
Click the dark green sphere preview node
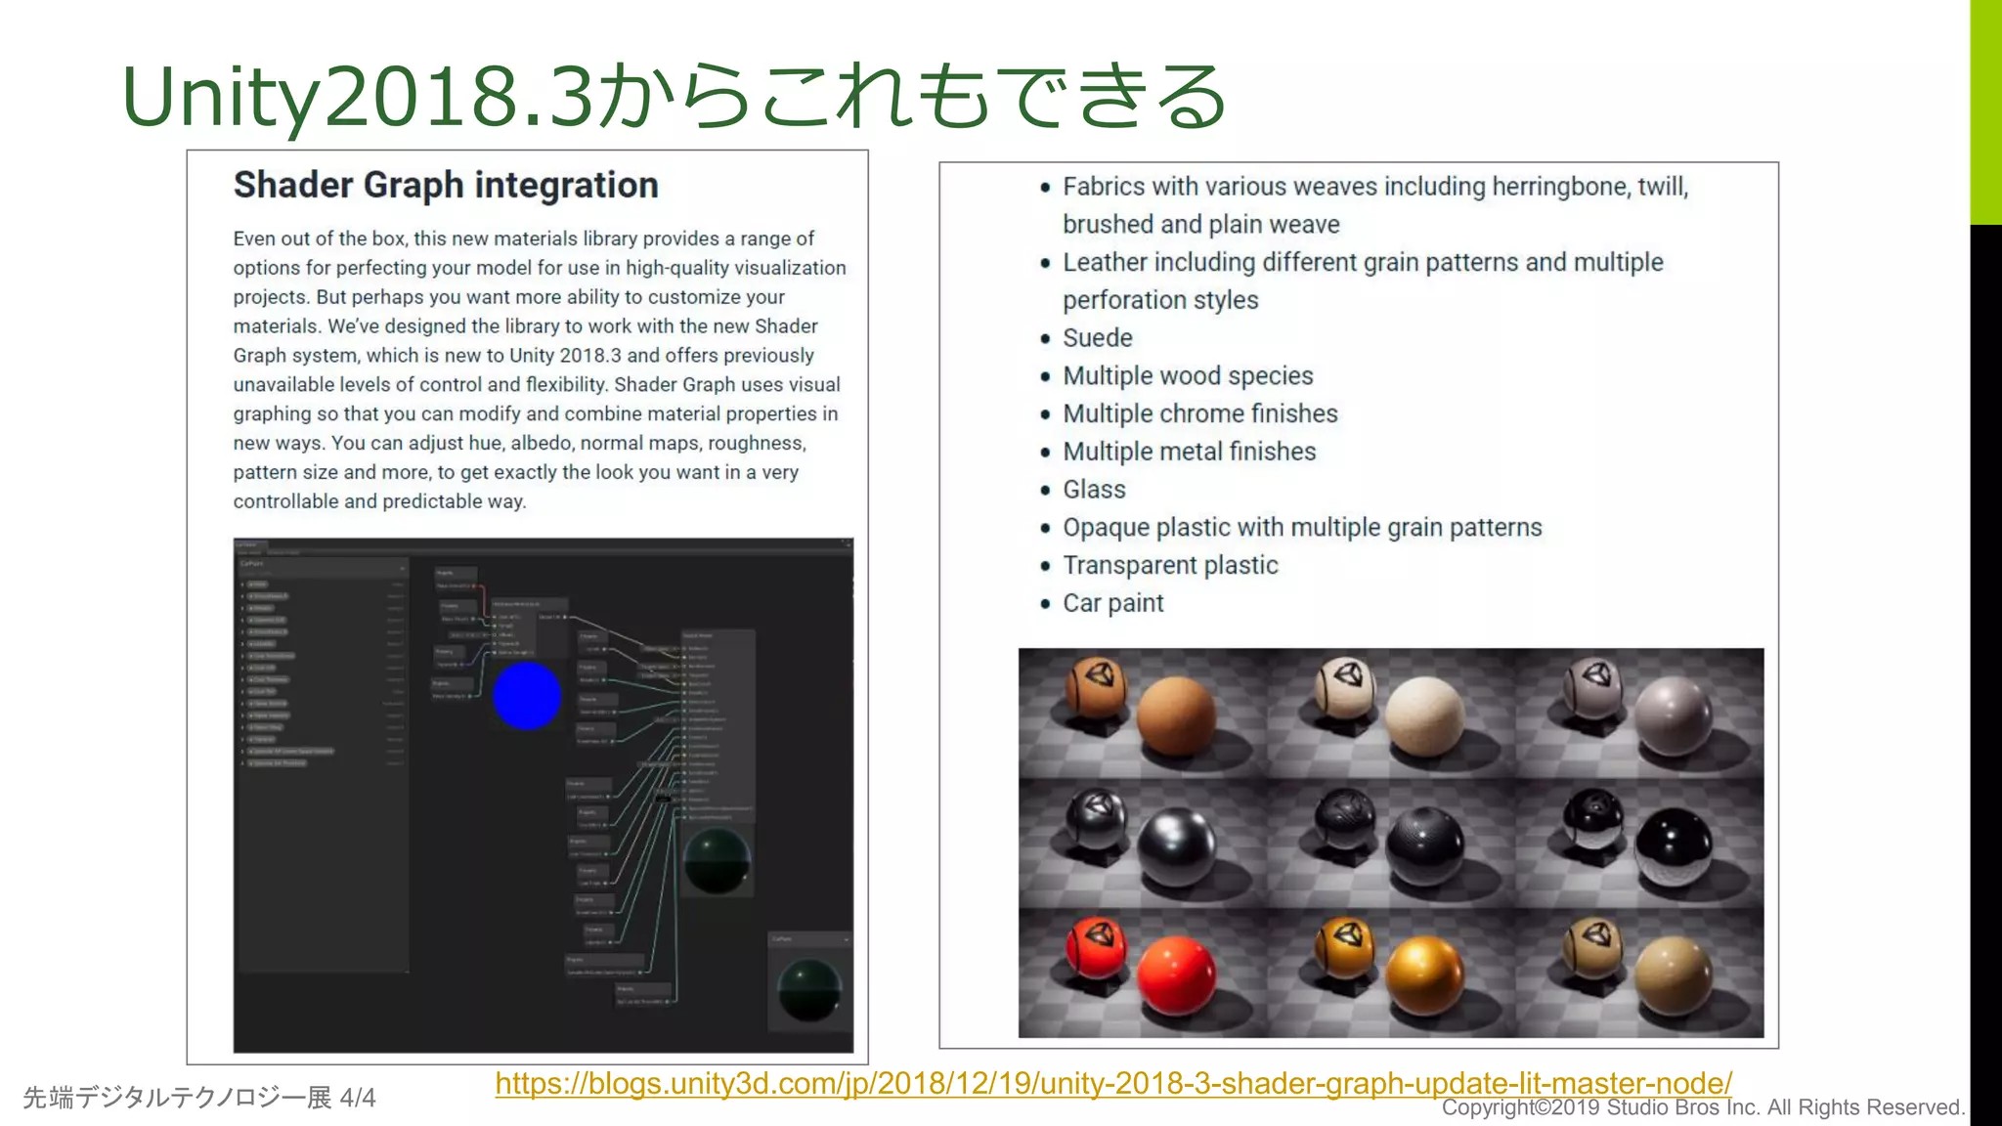pyautogui.click(x=718, y=861)
